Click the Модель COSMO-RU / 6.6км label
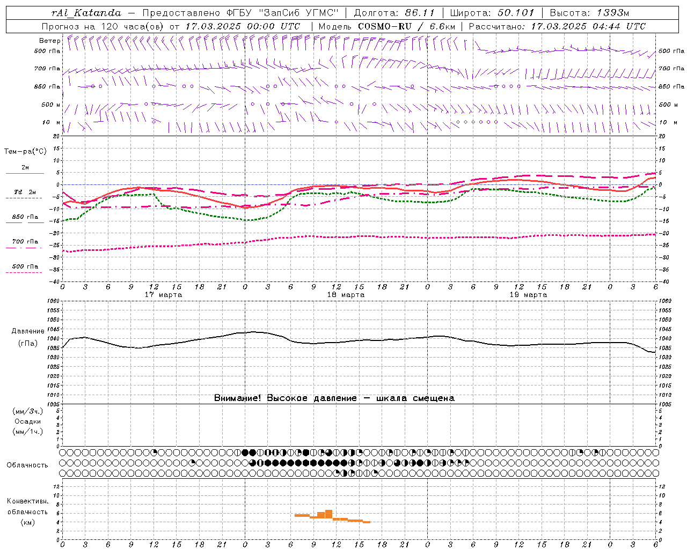 [387, 26]
